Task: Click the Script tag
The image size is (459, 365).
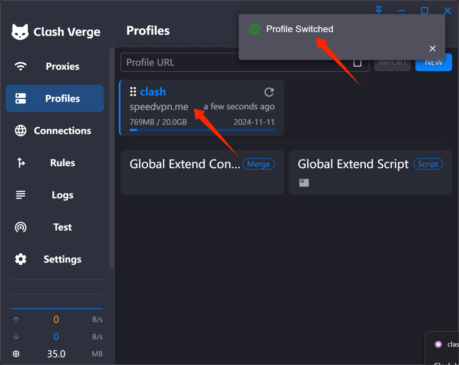Action: pyautogui.click(x=428, y=164)
